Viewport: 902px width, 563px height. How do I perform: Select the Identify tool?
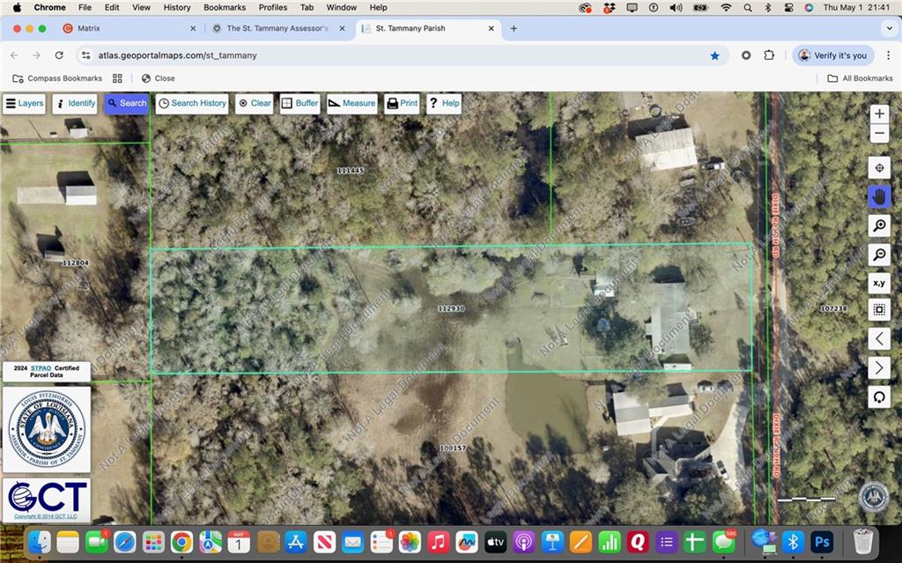coord(75,103)
